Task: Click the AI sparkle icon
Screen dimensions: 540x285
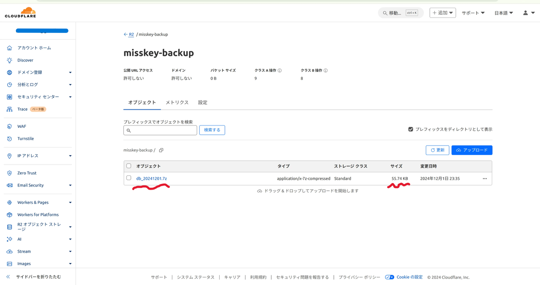Action: click(x=9, y=239)
